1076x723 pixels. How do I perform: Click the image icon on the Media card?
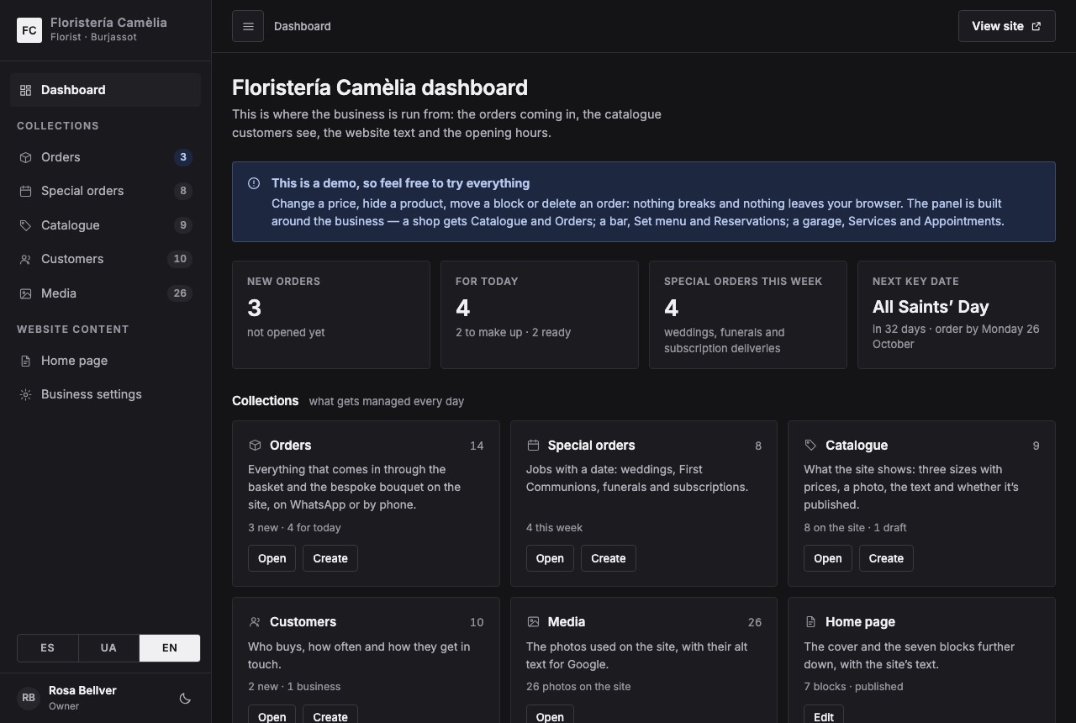click(x=533, y=622)
